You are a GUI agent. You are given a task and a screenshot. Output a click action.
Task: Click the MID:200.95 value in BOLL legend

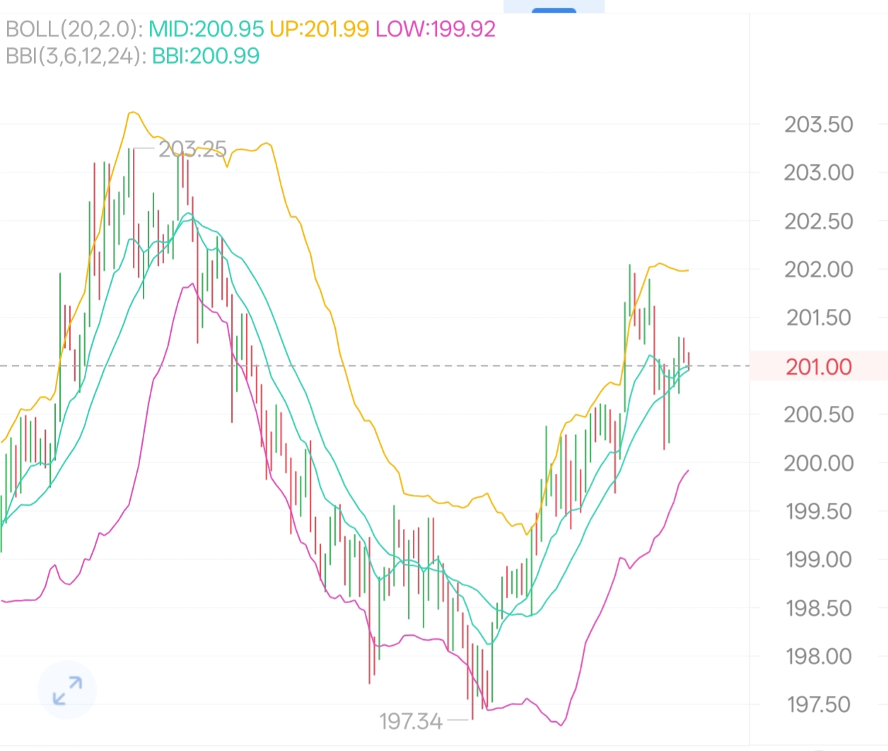(x=206, y=29)
